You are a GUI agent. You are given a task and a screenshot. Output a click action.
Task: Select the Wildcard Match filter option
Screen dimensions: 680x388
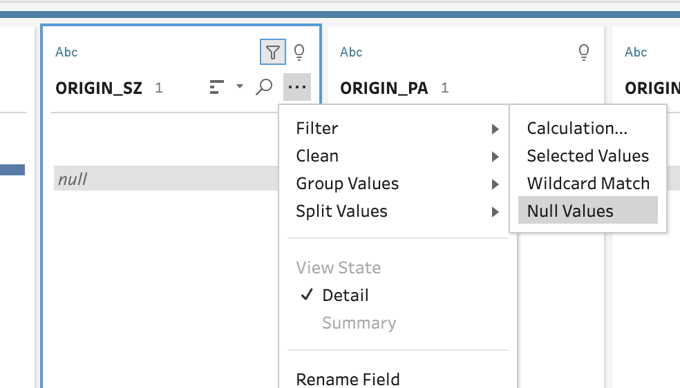click(587, 184)
